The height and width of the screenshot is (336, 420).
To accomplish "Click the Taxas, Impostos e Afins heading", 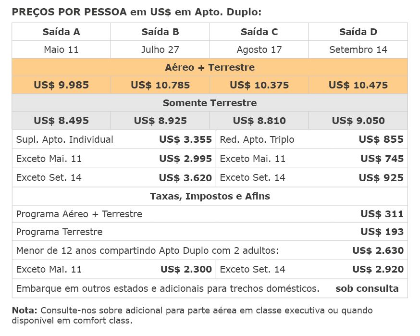I will [x=210, y=196].
